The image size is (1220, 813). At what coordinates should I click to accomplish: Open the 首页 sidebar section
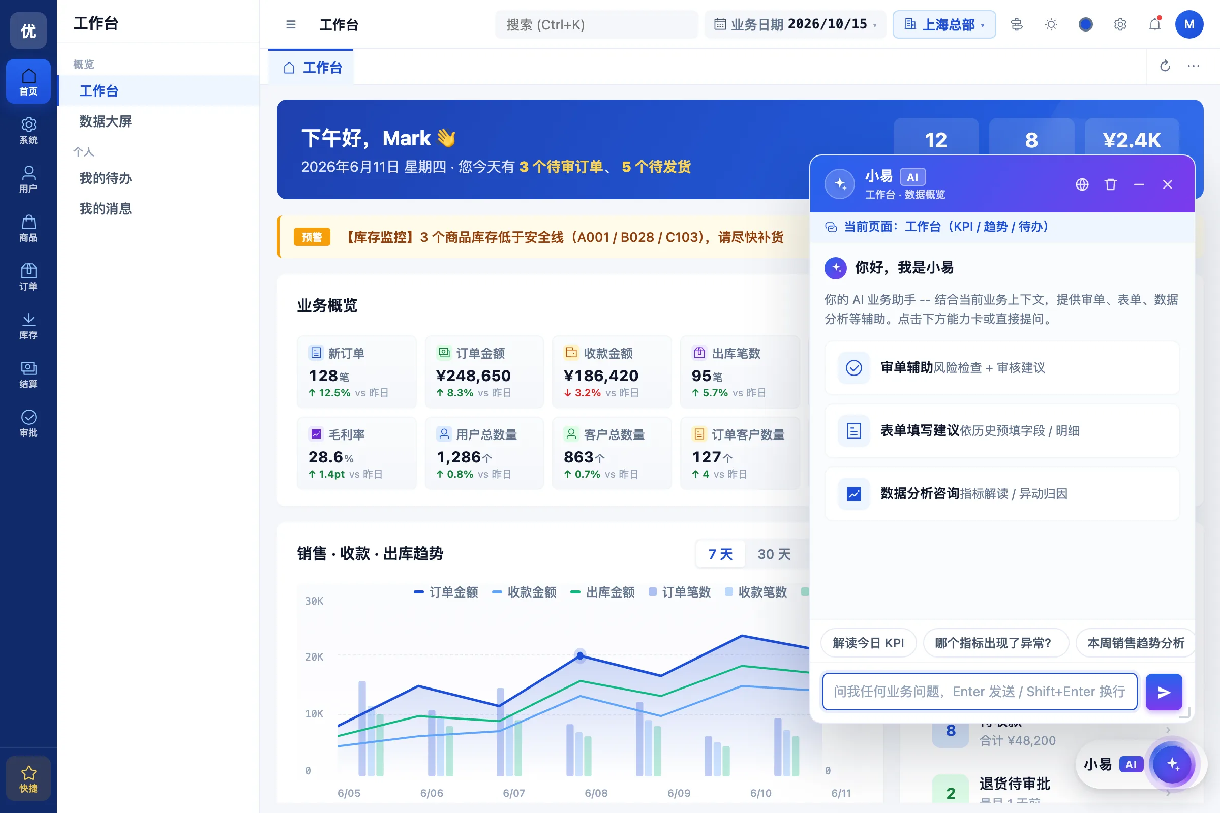(x=28, y=81)
